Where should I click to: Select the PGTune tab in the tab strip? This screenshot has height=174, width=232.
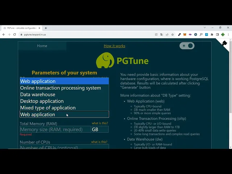click(22, 28)
